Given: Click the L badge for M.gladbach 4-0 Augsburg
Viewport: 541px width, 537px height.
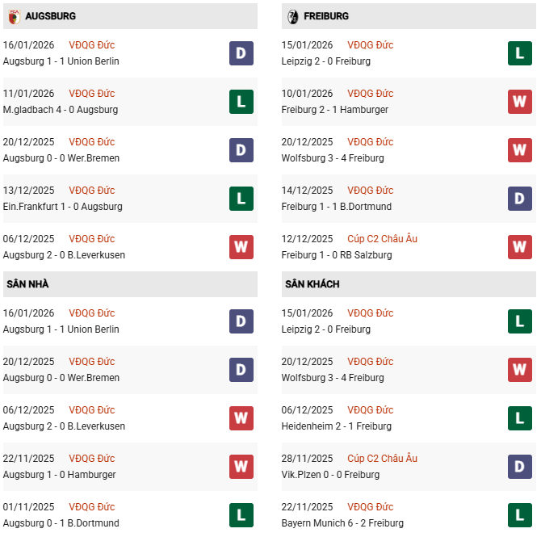Looking at the screenshot, I should [x=241, y=102].
